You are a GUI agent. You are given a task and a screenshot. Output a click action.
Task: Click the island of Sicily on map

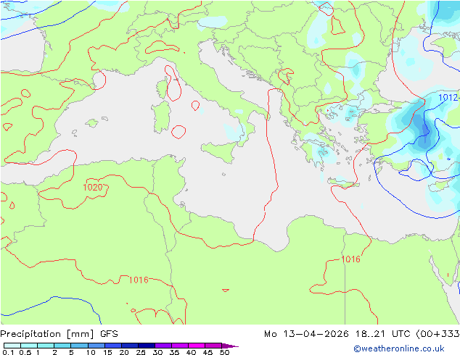pyautogui.click(x=219, y=151)
